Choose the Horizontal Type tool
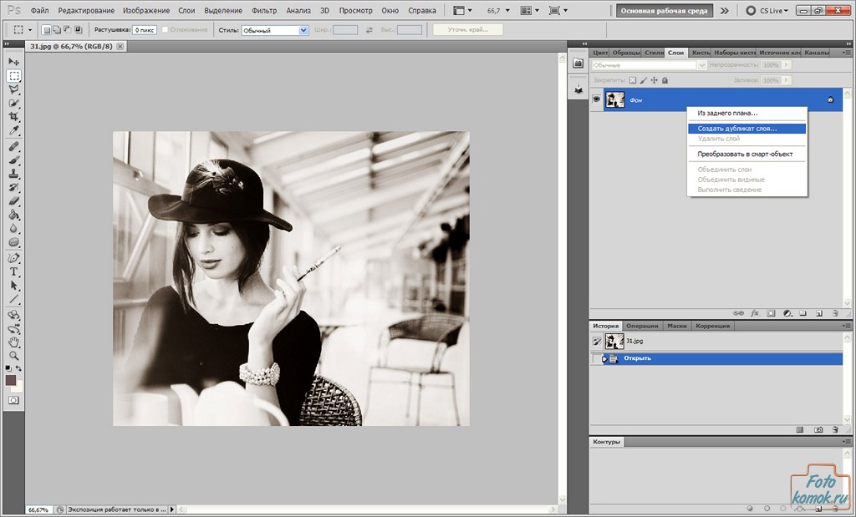 (13, 271)
